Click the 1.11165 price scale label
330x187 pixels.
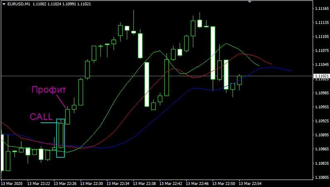pos(321,8)
